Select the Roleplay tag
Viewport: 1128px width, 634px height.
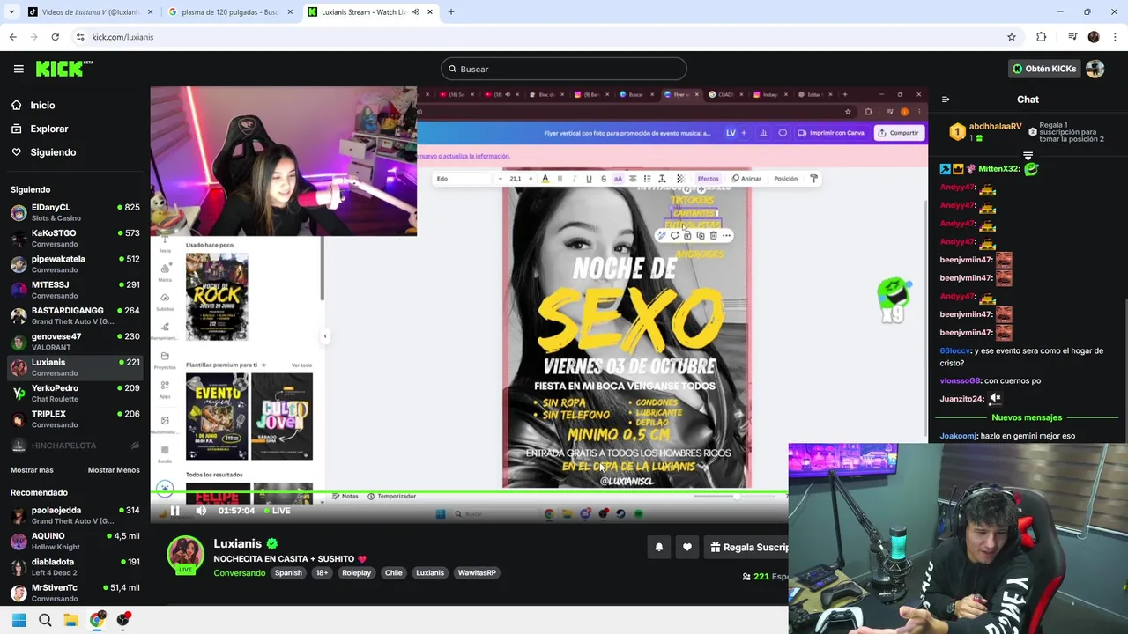[357, 573]
